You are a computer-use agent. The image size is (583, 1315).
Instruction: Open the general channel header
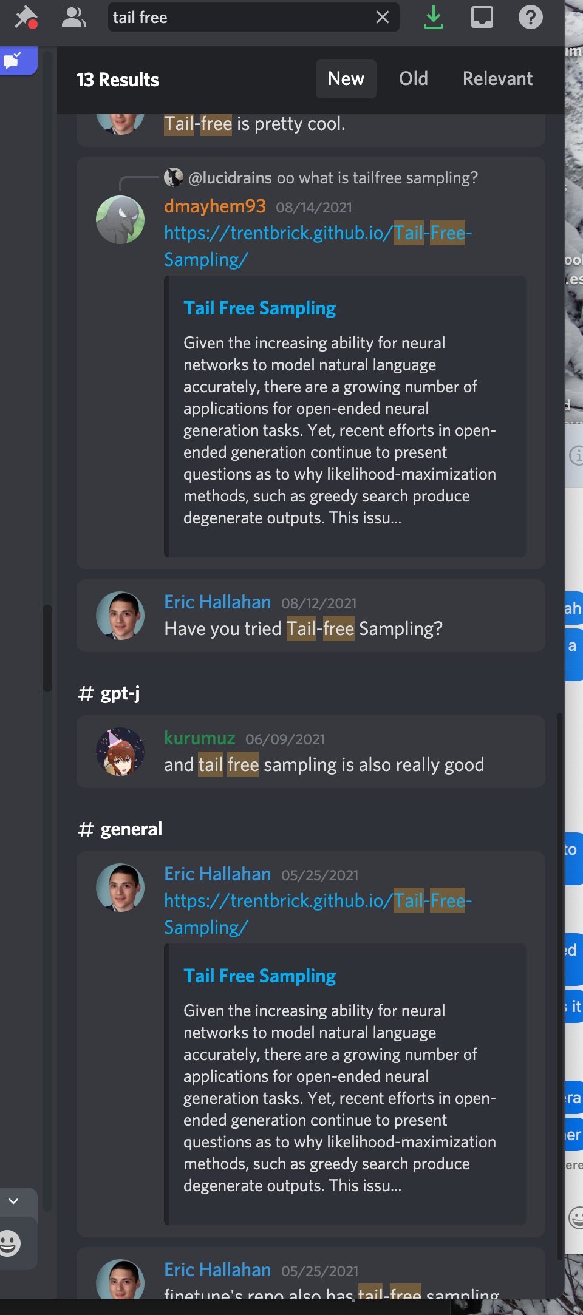[131, 829]
